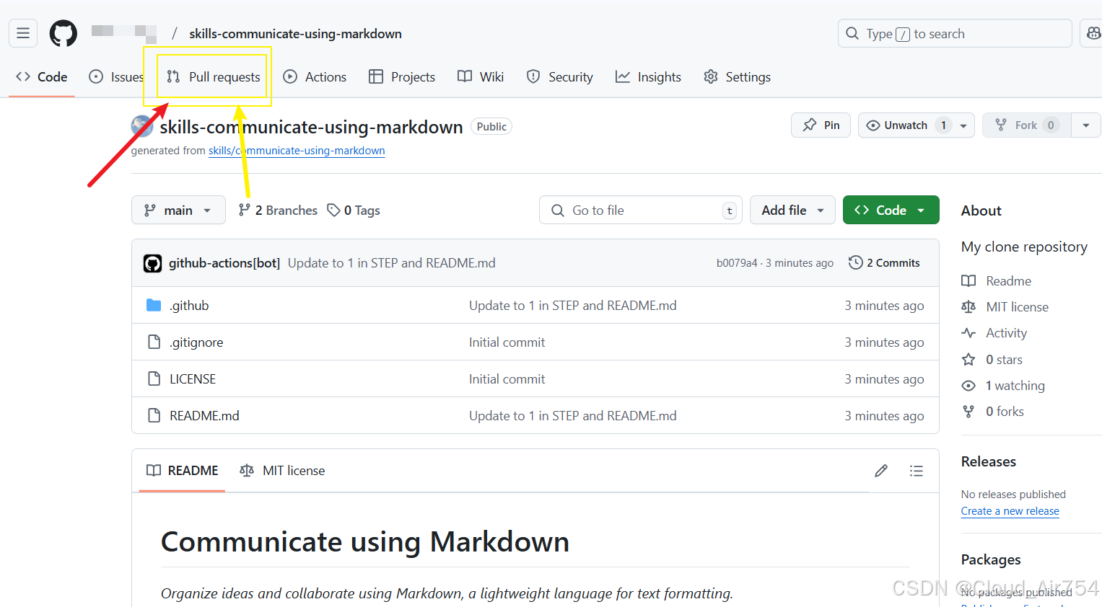Open the skills-communicate-using-markdown breadcrumb link
The width and height of the screenshot is (1102, 607).
coord(295,34)
